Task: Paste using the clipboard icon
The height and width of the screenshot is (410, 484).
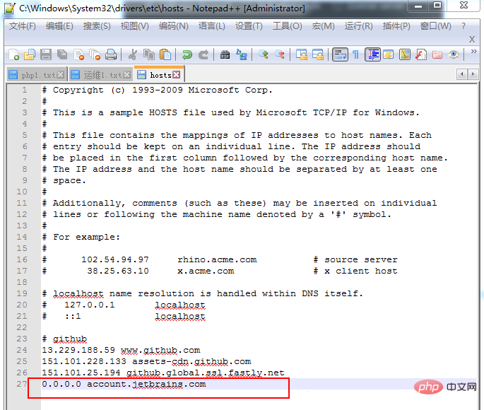Action: [x=165, y=54]
